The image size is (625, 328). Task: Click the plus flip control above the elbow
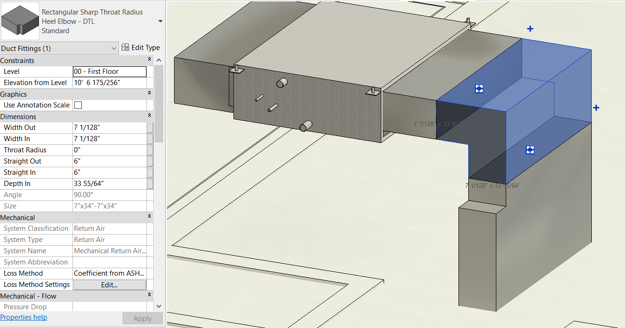click(x=530, y=29)
